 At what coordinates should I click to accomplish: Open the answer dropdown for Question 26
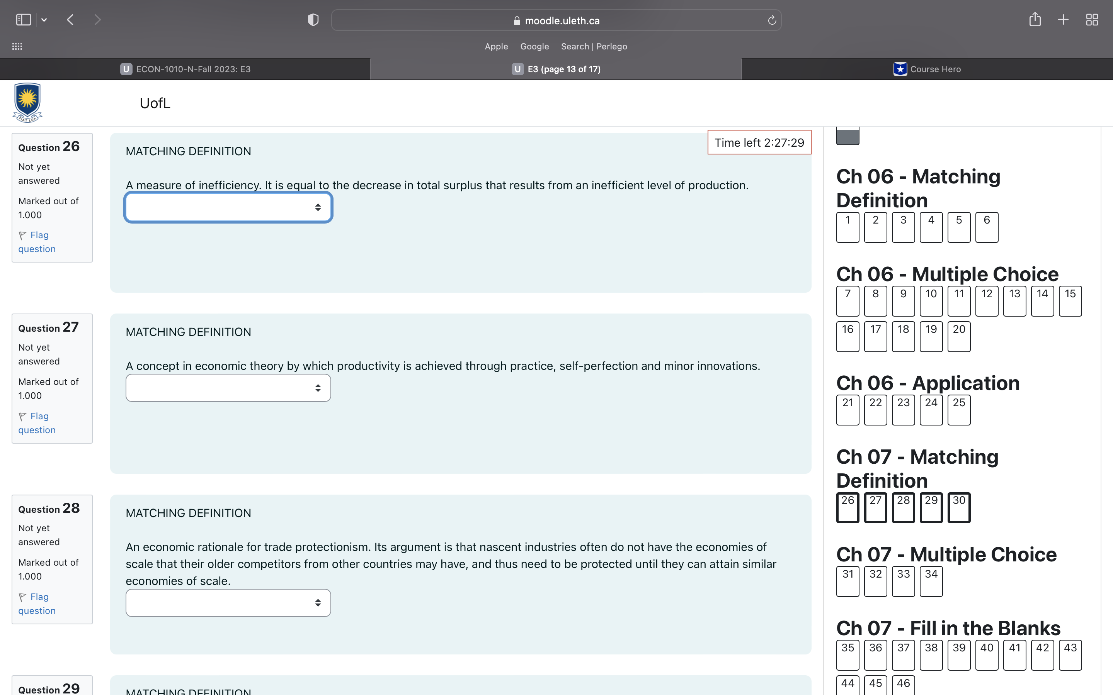pyautogui.click(x=228, y=207)
